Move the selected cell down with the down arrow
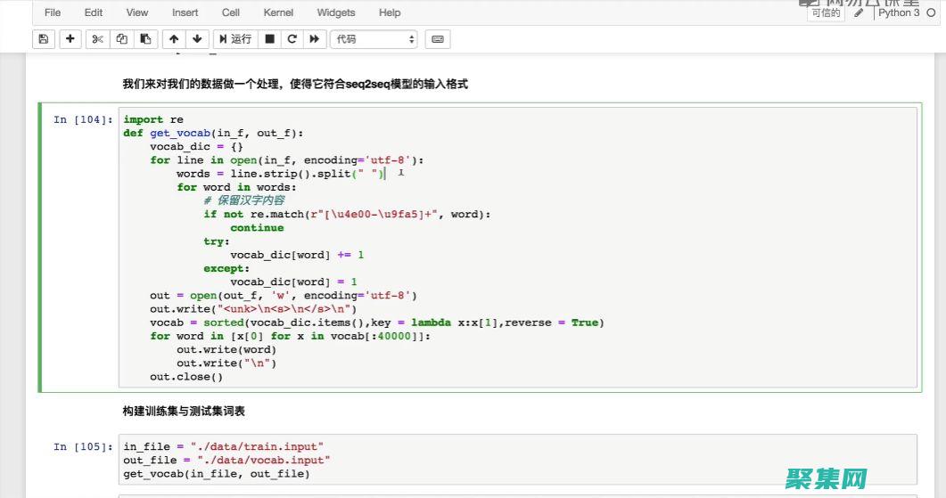 [197, 39]
